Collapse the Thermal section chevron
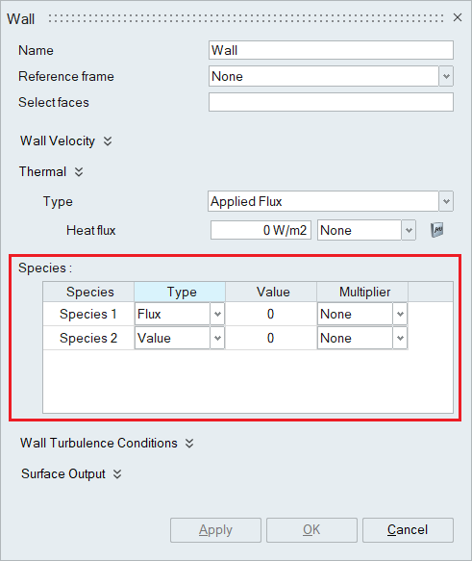The image size is (472, 561). (79, 171)
